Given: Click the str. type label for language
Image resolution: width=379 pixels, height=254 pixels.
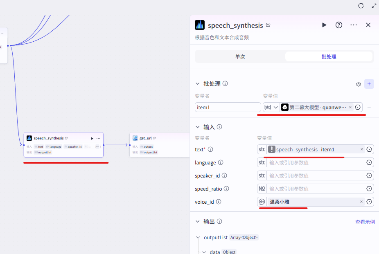Looking at the screenshot, I should point(262,162).
